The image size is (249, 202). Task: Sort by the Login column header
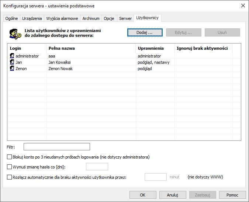(27, 48)
